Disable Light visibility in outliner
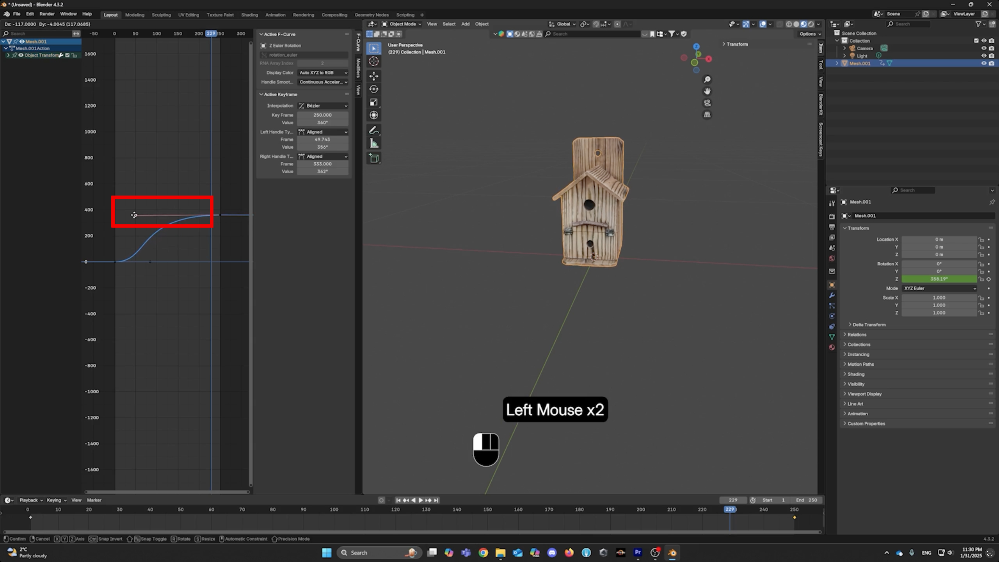This screenshot has height=562, width=999. pyautogui.click(x=984, y=55)
